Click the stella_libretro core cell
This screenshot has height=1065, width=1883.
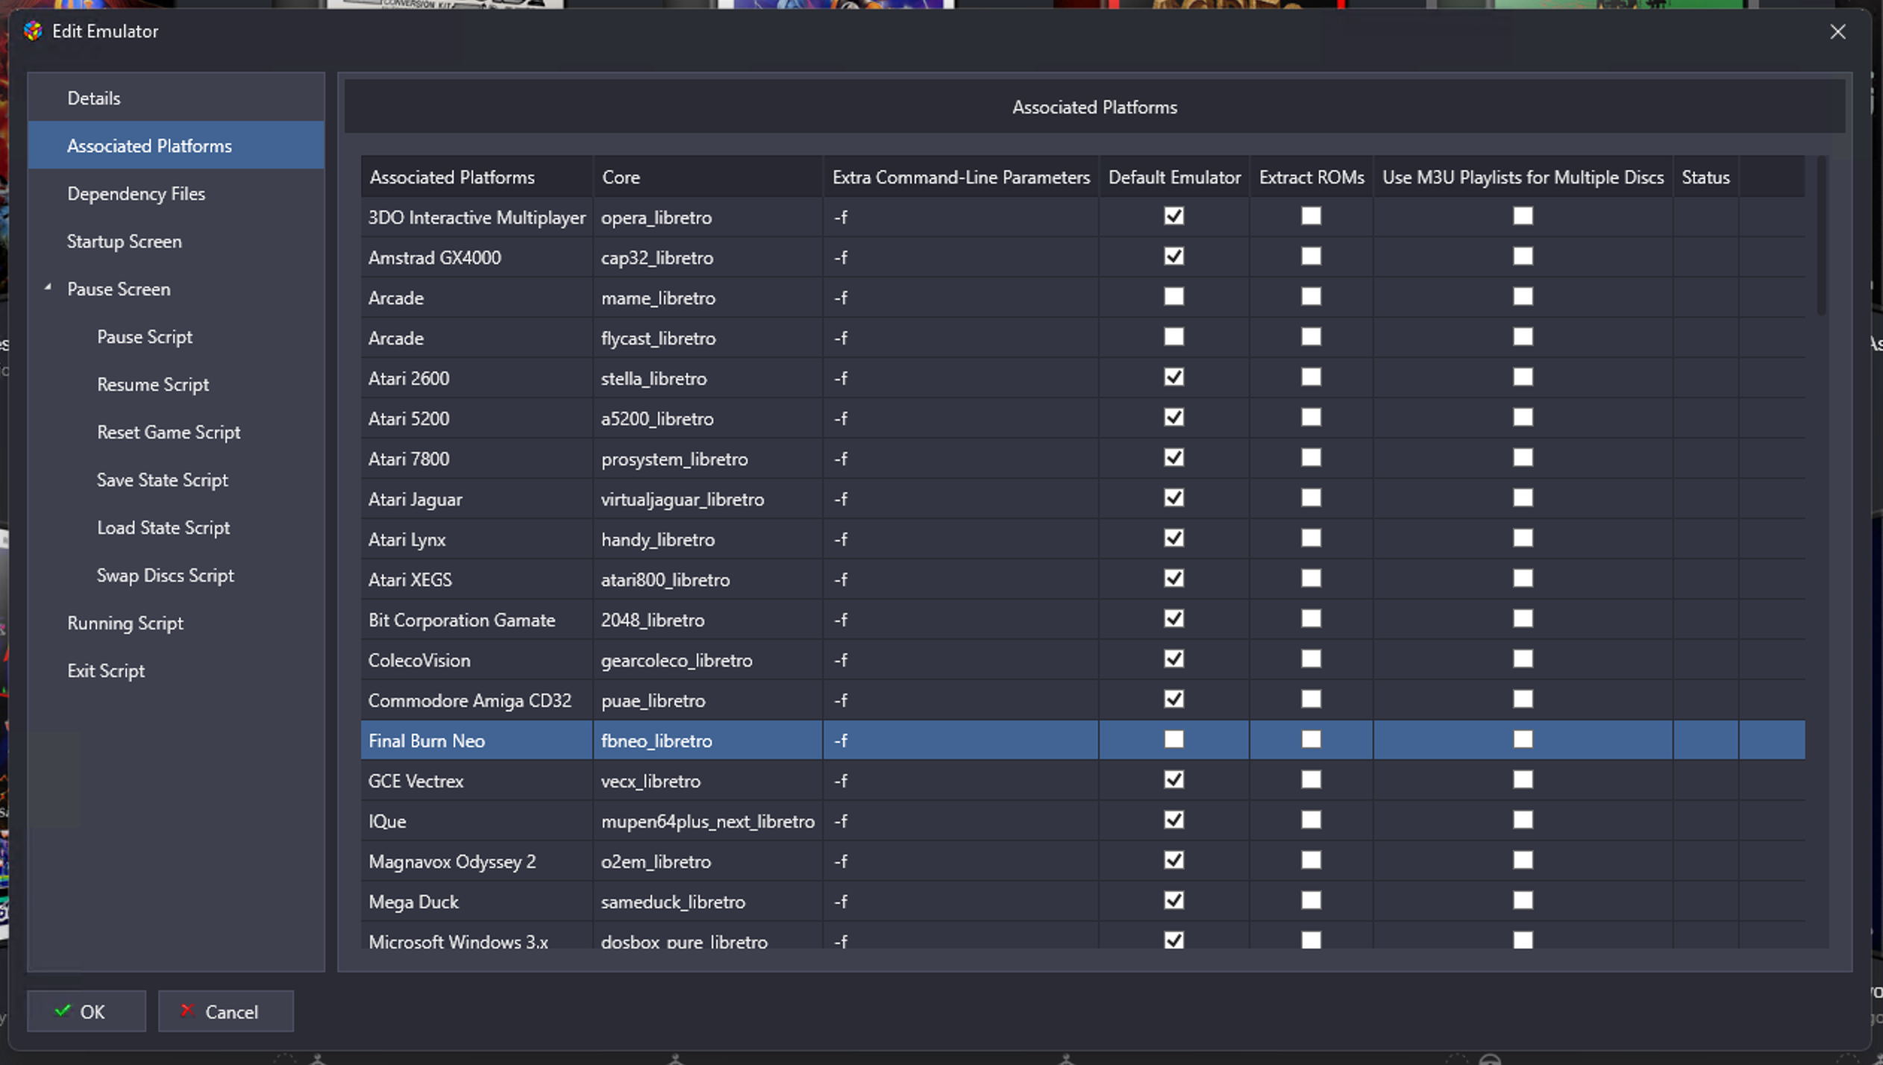coord(708,378)
